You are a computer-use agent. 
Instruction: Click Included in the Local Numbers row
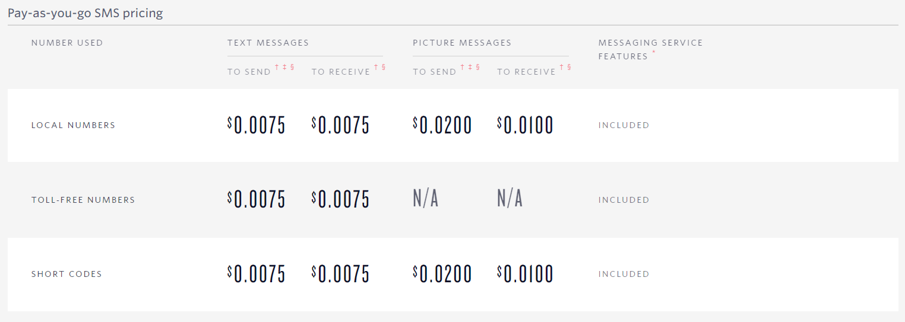tap(624, 125)
